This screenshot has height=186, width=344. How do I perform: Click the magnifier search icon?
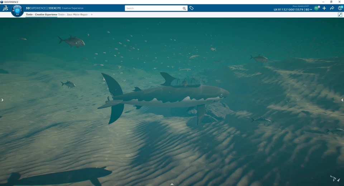[184, 8]
